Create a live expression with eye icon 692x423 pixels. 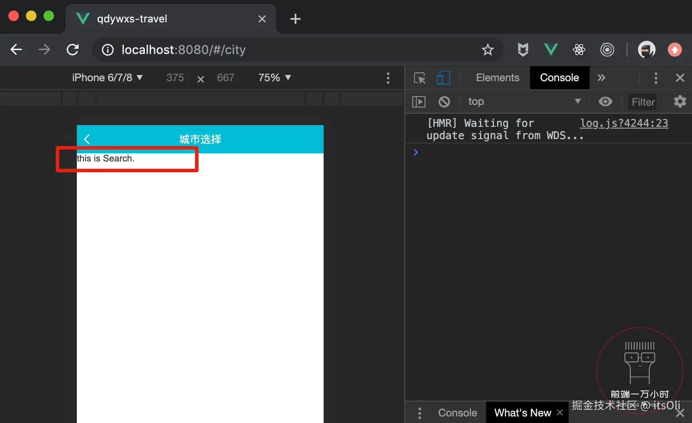pos(605,102)
